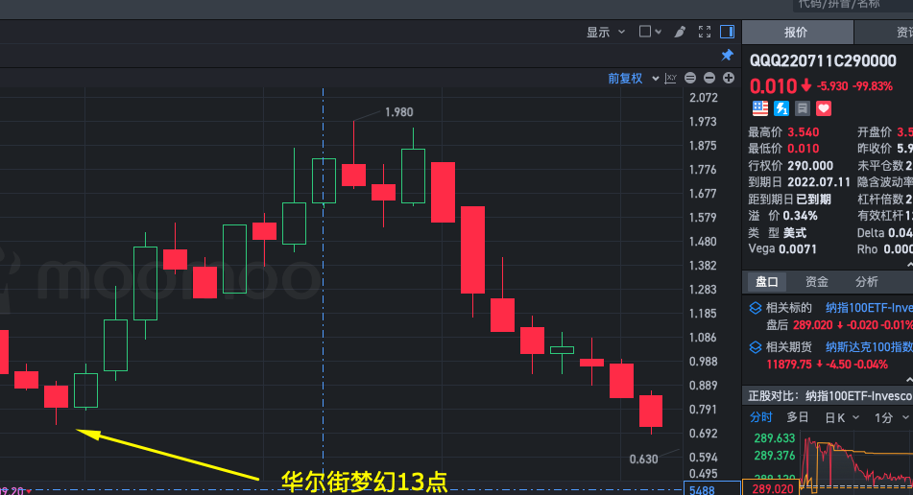
Task: Click the 最低价 value 0.010
Action: pyautogui.click(x=804, y=149)
